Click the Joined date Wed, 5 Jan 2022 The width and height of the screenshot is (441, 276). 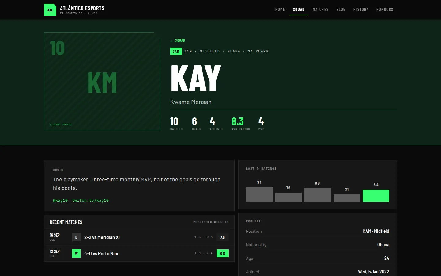(374, 272)
